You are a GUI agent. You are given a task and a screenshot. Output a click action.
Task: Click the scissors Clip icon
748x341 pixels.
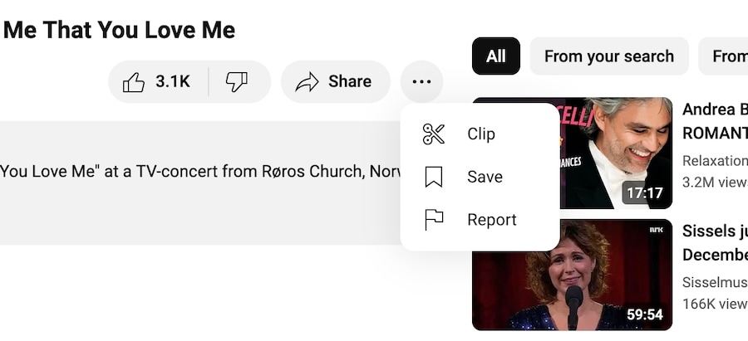pos(434,134)
